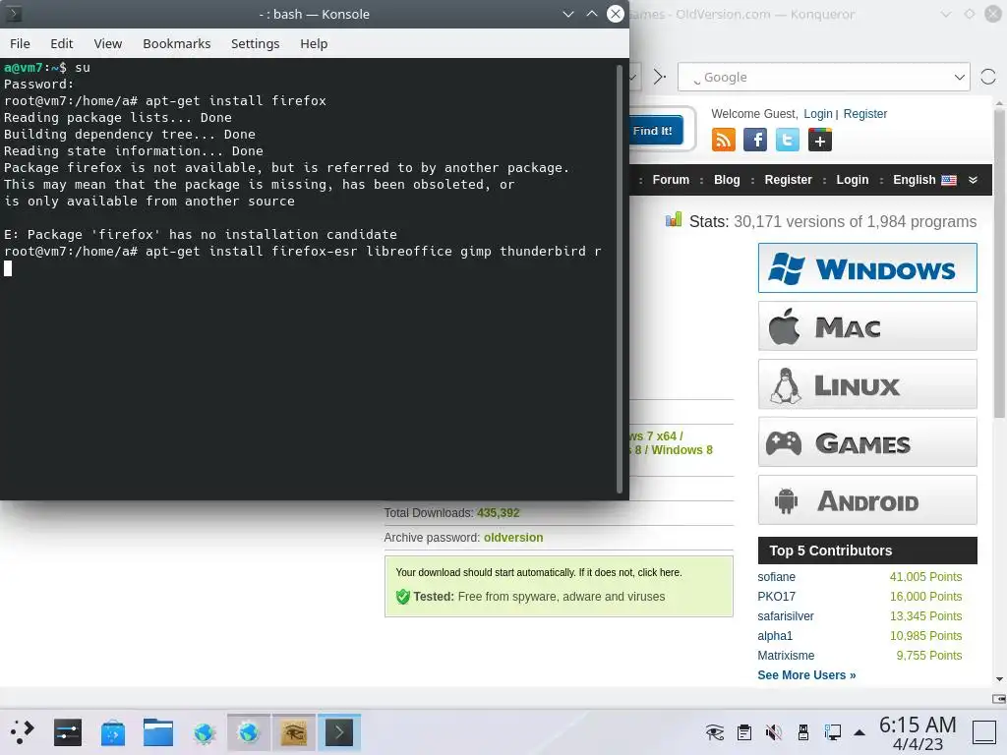This screenshot has width=1007, height=755.
Task: Expand the double-chevron at navigation bar end
Action: pyautogui.click(x=973, y=180)
